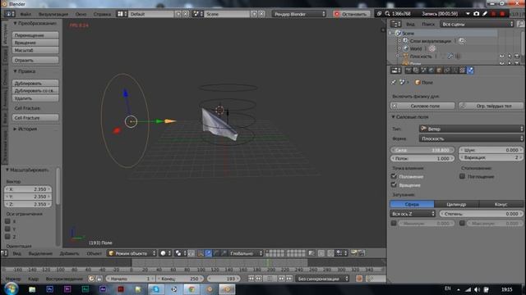Viewport: 526px width, 295px height.
Task: Enable the Максимум falloff checkbox
Action: coord(462,223)
